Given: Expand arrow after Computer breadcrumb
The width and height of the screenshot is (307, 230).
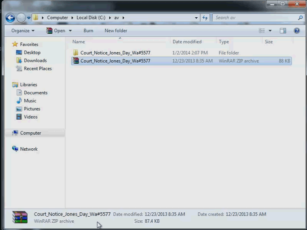Looking at the screenshot, I should [x=72, y=18].
